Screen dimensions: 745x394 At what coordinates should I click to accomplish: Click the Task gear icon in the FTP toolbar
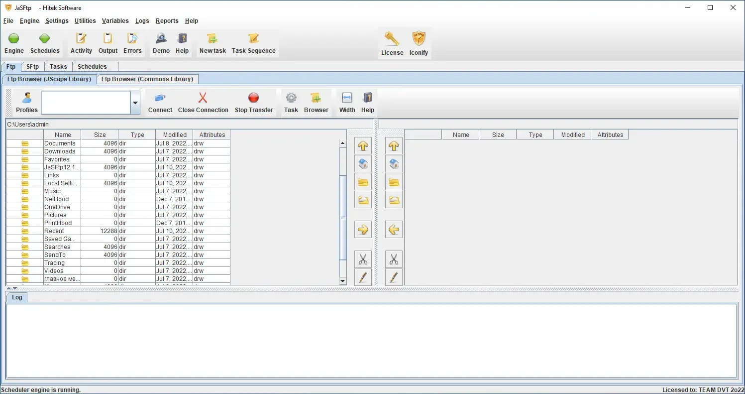tap(291, 98)
